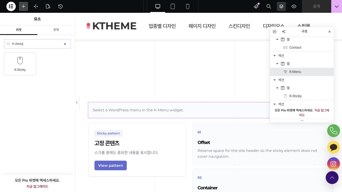Click the structure panel bottom resize dots
342x192 pixels.
pyautogui.click(x=302, y=121)
